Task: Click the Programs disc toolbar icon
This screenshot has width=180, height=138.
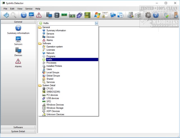Action: click(120, 15)
